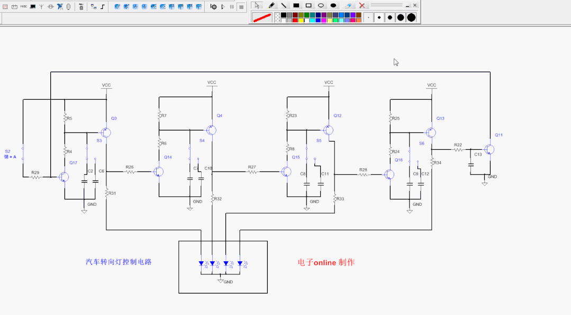Activate the eraser tool
The height and width of the screenshot is (315, 571).
point(348,6)
